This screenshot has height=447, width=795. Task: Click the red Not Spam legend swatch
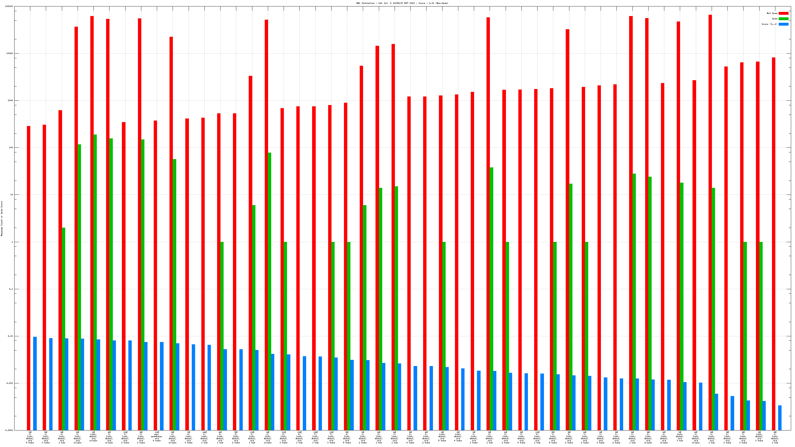[x=783, y=13]
